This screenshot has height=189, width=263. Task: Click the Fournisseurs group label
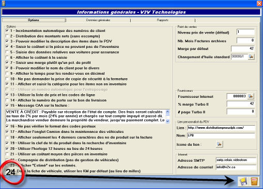185,91
